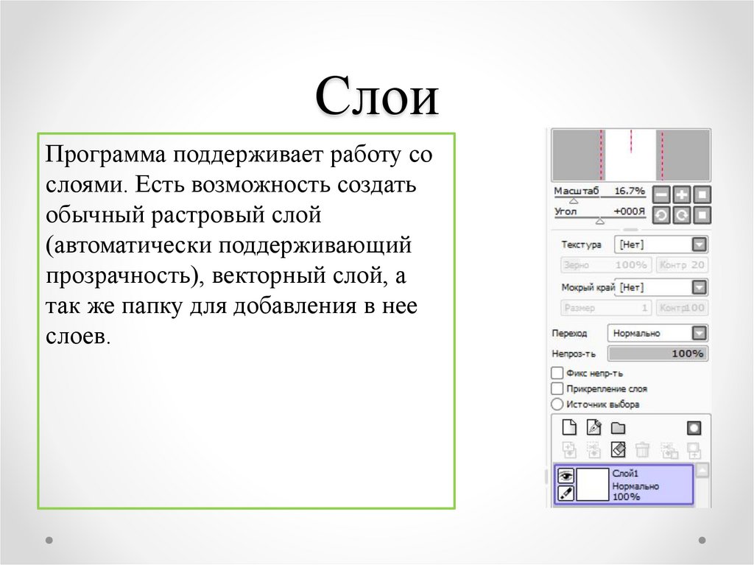Check the Прикрепление слоя option
The width and height of the screenshot is (754, 565).
[x=557, y=389]
